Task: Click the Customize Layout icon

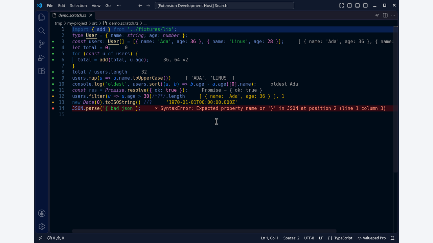Action: point(342,5)
